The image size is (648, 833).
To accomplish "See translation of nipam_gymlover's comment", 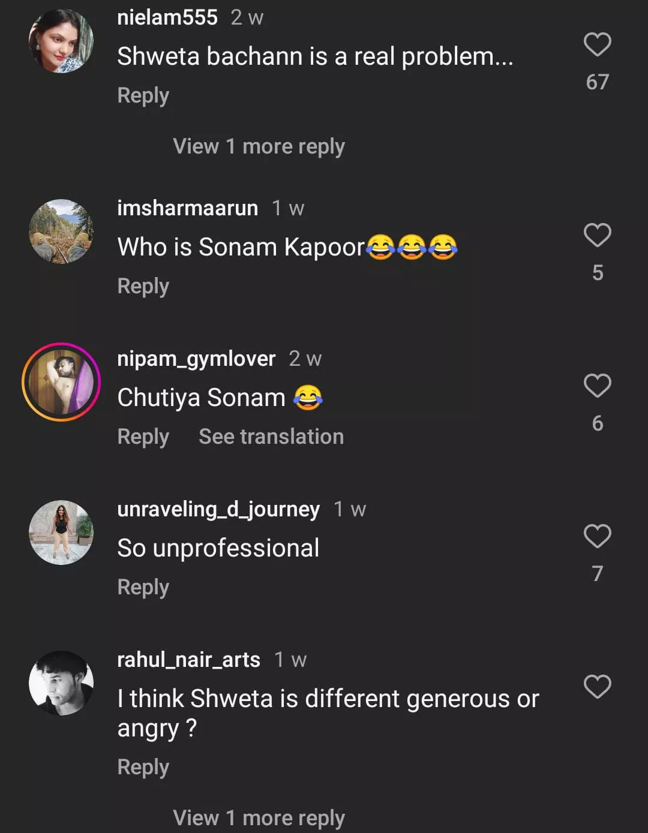I will [x=271, y=437].
